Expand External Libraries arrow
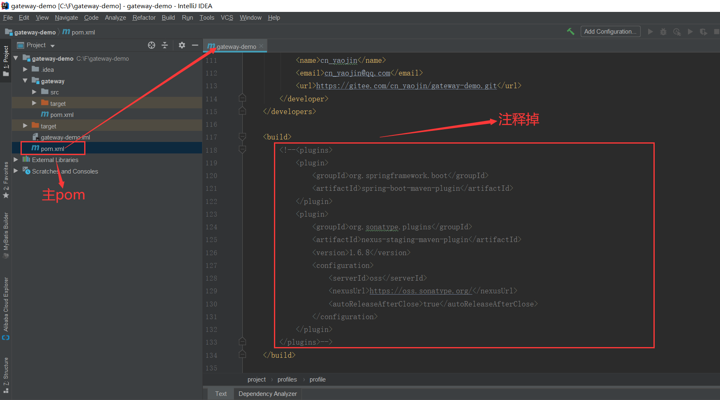Screen dimensions: 720x400 point(16,160)
